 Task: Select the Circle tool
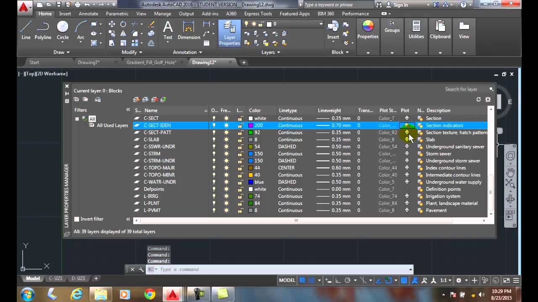pyautogui.click(x=63, y=30)
